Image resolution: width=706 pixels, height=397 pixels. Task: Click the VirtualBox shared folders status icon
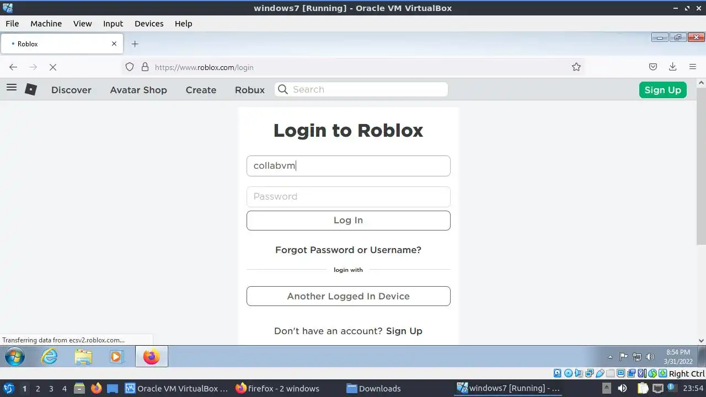click(610, 373)
